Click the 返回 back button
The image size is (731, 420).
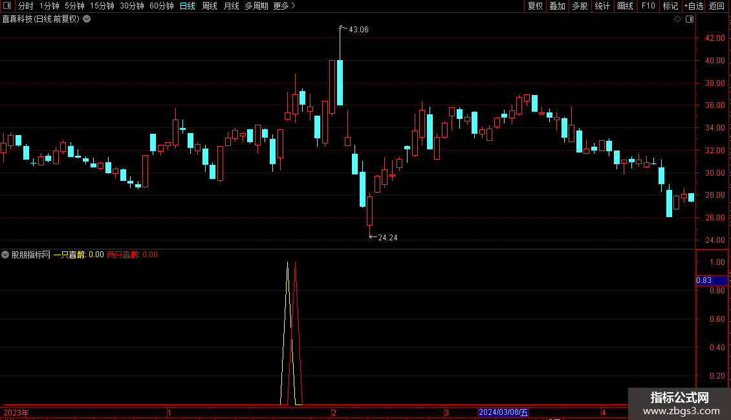coord(717,6)
